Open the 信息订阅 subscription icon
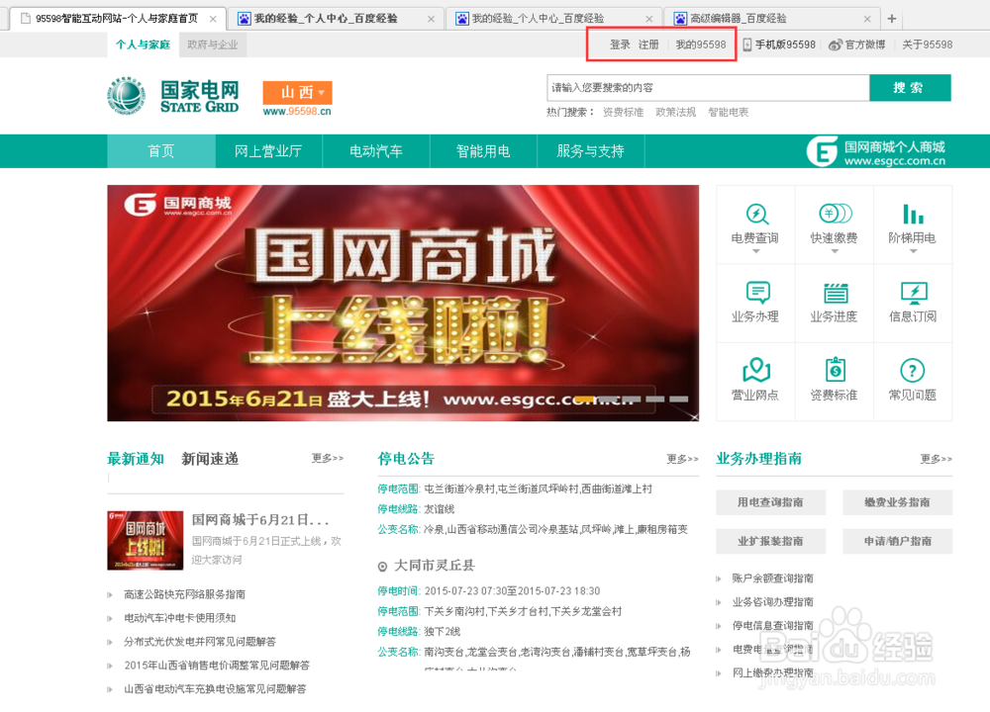Screen dimensions: 990x712 tap(914, 294)
